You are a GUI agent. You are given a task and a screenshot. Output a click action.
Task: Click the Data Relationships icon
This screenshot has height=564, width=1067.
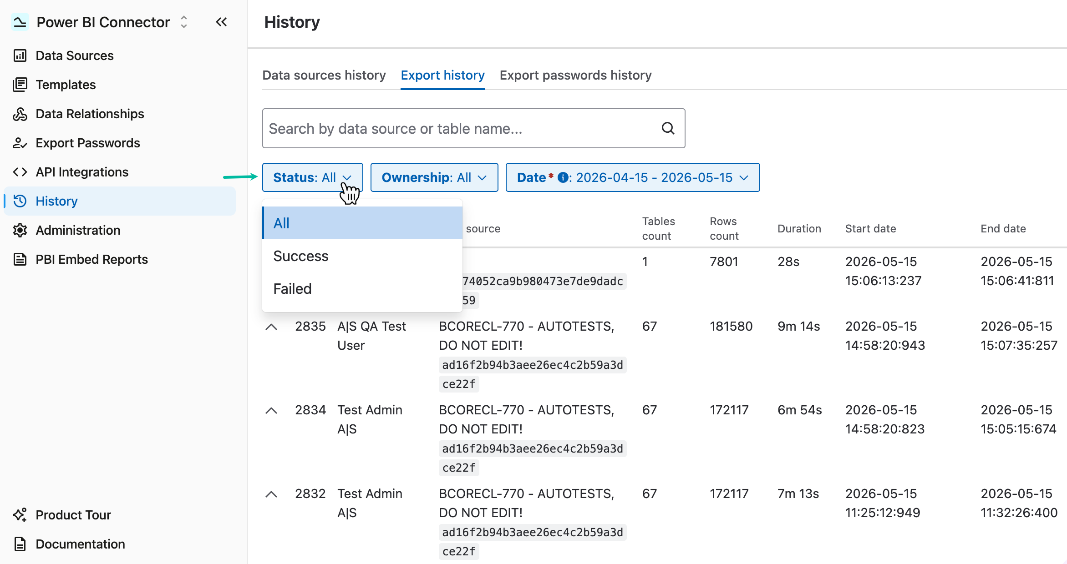pyautogui.click(x=20, y=114)
